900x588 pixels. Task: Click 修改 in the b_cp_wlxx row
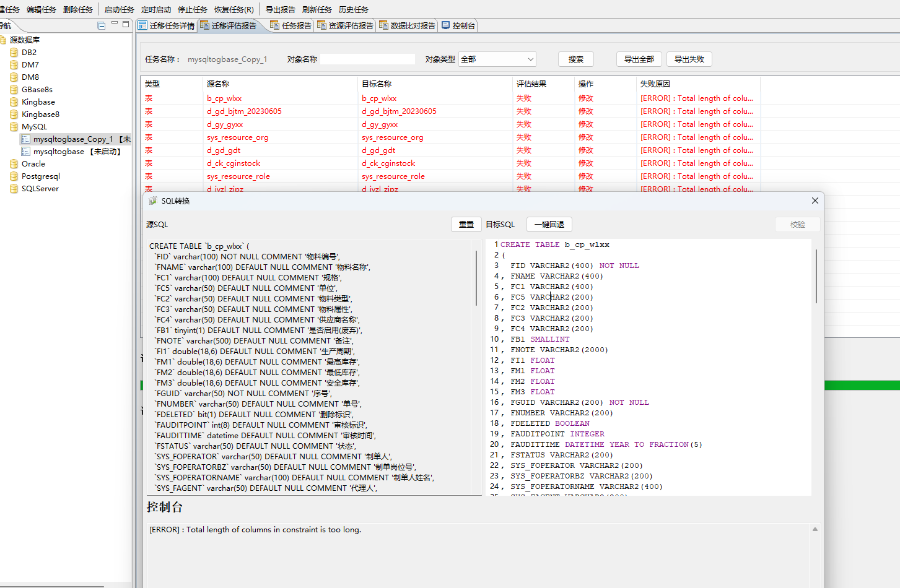(586, 98)
